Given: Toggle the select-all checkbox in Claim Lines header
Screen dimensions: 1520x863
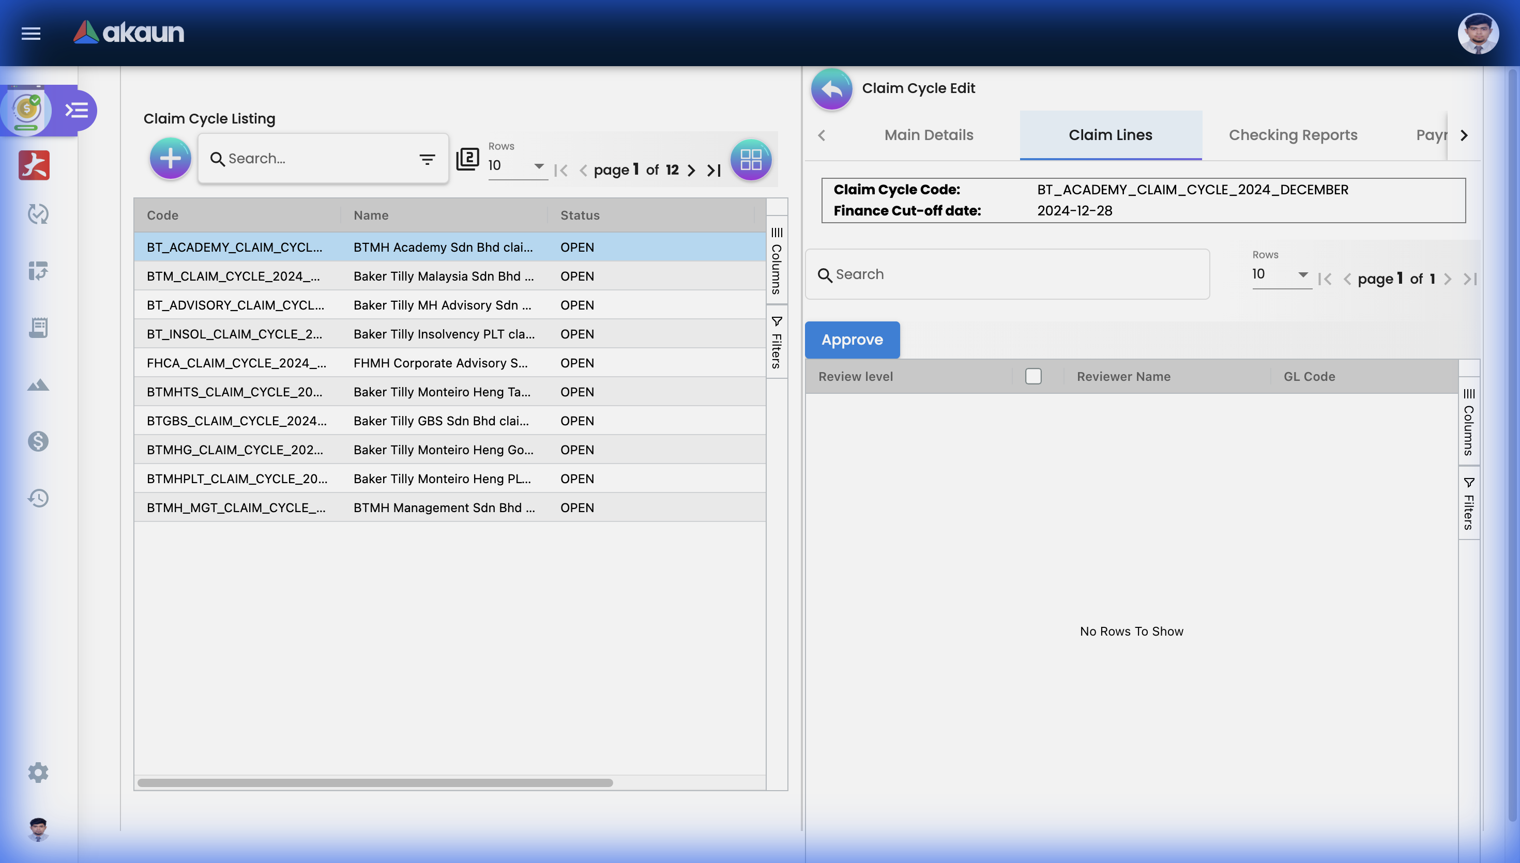Looking at the screenshot, I should 1032,376.
